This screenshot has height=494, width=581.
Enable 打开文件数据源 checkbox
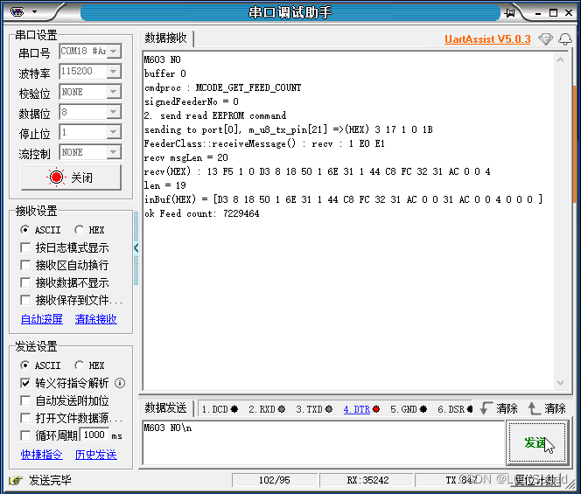[x=25, y=418]
